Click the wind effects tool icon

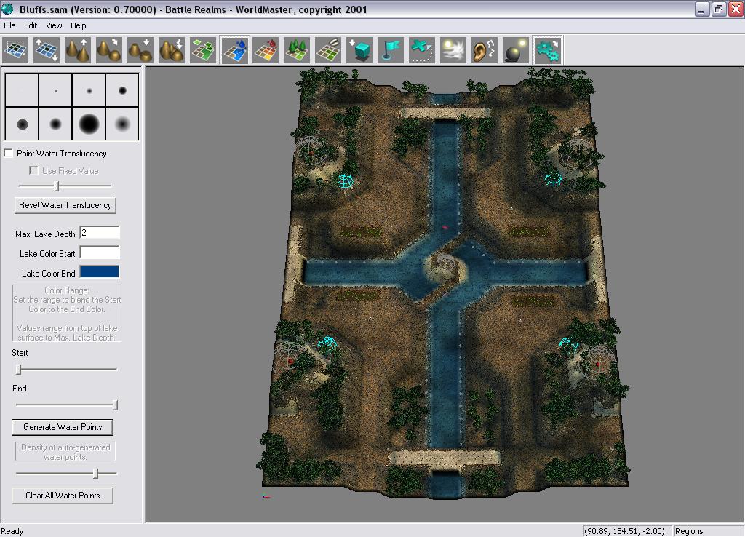tap(453, 50)
